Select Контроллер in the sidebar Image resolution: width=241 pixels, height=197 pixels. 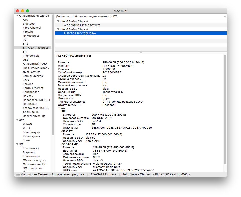31,92
